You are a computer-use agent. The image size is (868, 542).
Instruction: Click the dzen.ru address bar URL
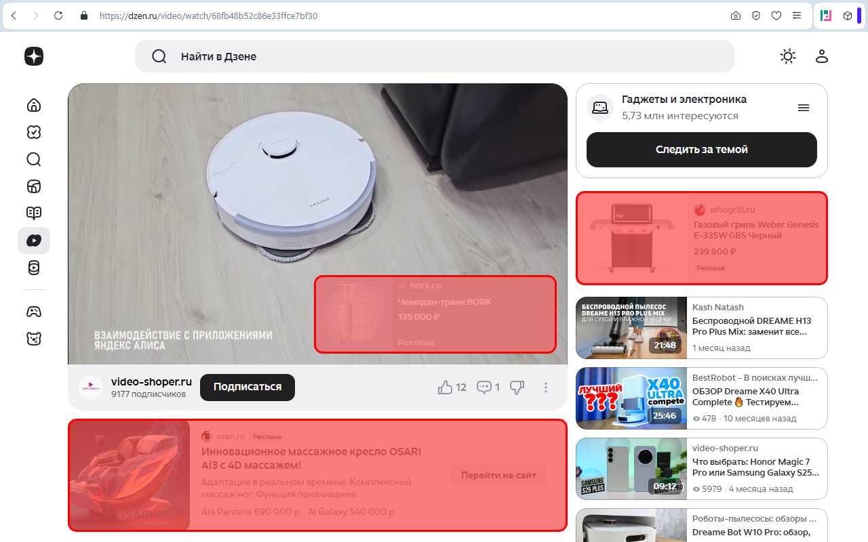(x=208, y=16)
